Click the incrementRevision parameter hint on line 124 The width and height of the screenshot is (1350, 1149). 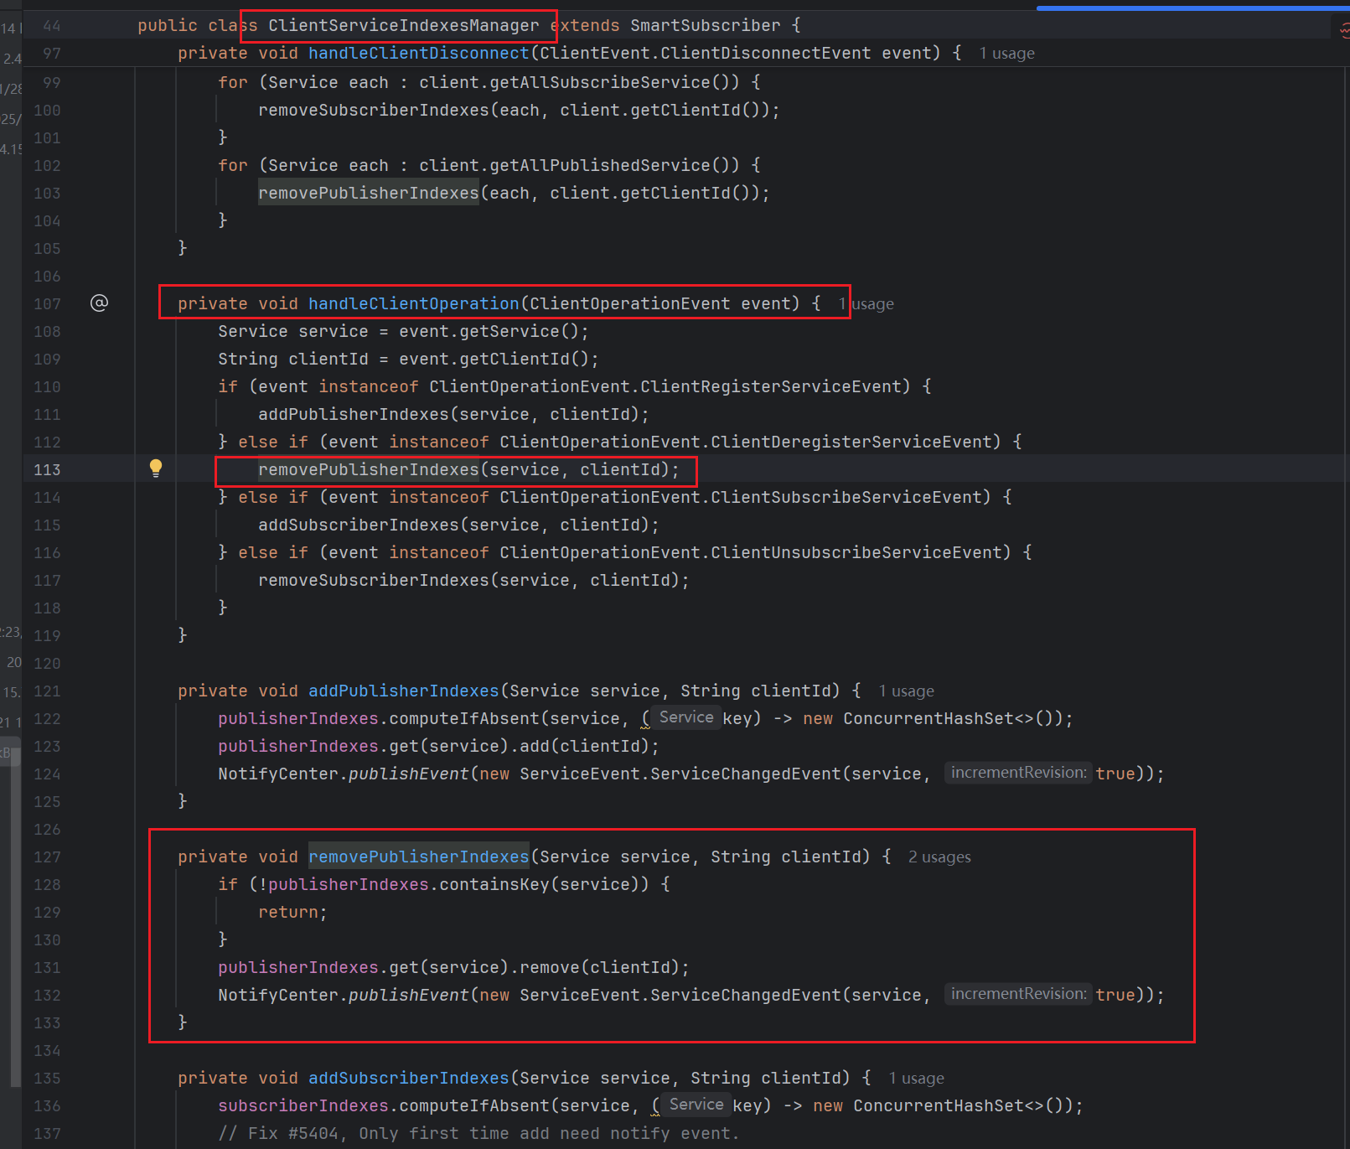coord(1018,773)
